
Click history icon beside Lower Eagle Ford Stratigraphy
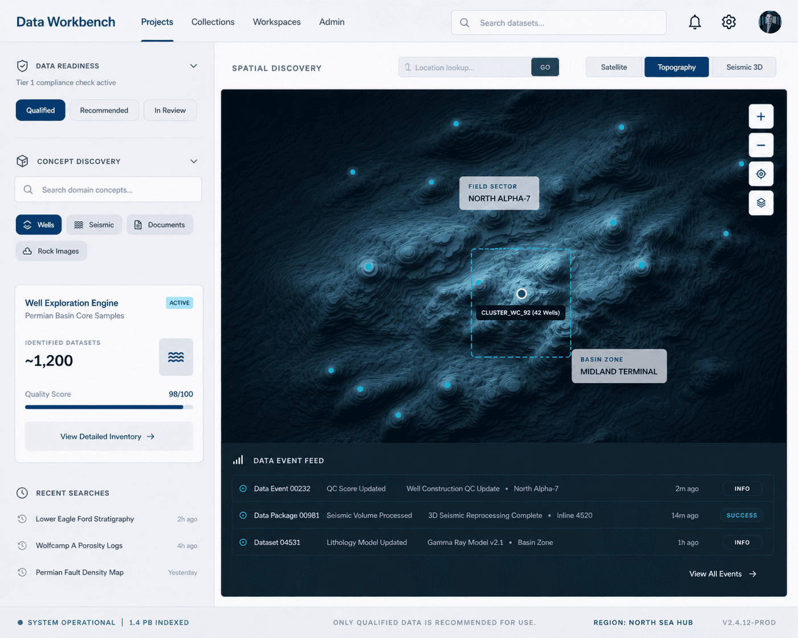click(x=22, y=519)
